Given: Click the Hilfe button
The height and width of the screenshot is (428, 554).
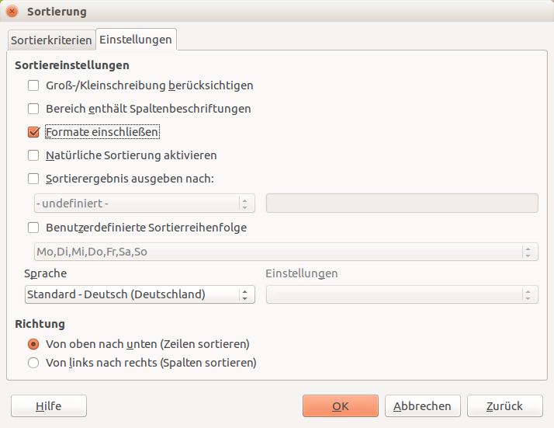Looking at the screenshot, I should click(x=49, y=406).
